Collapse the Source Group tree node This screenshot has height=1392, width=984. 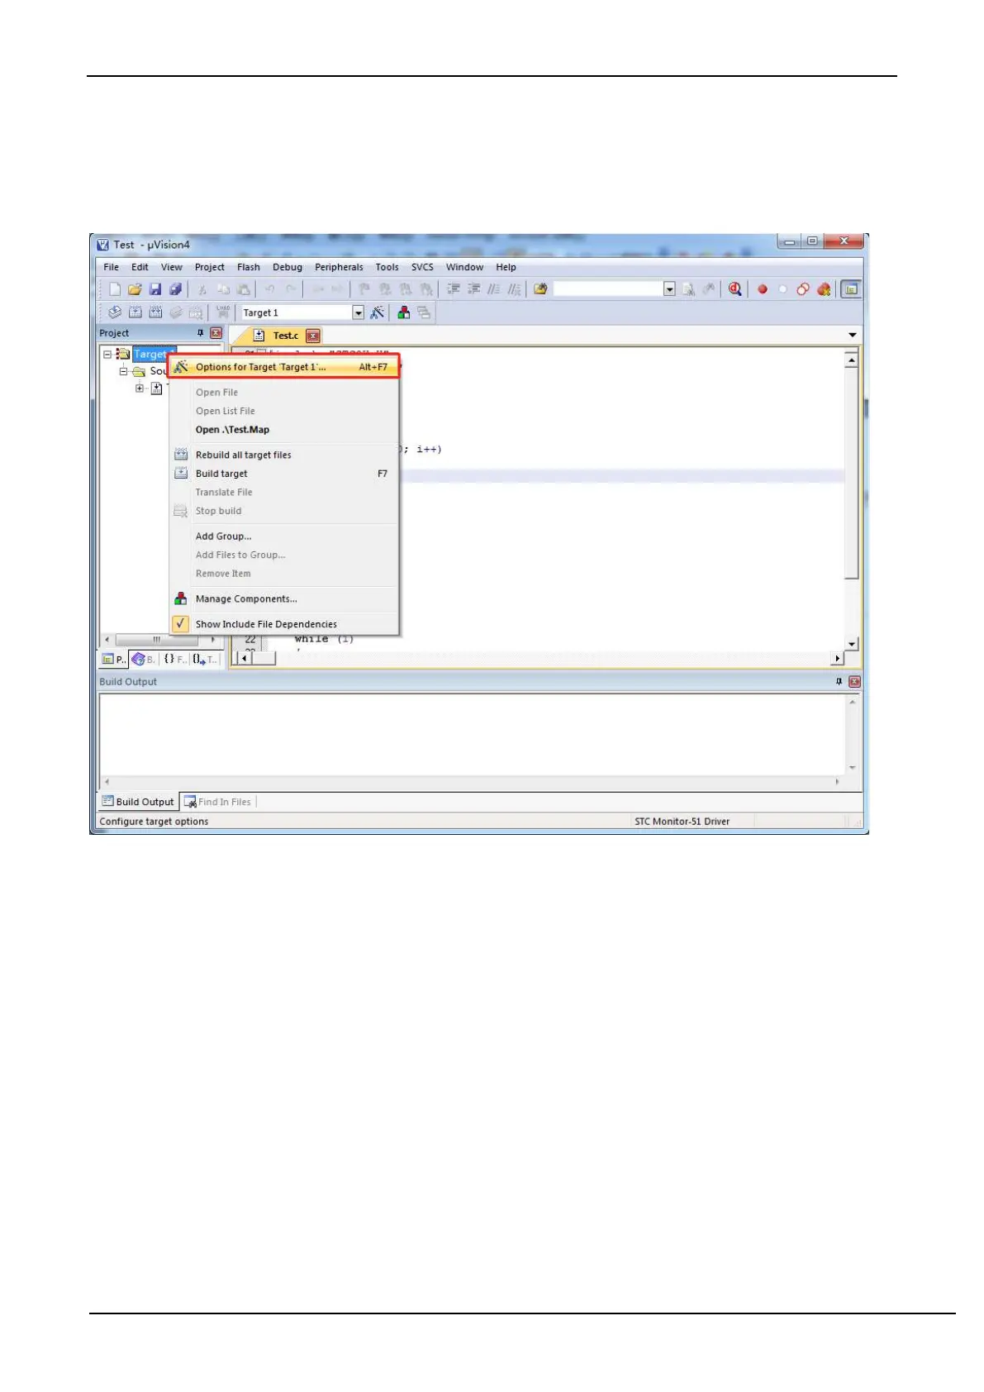[123, 371]
